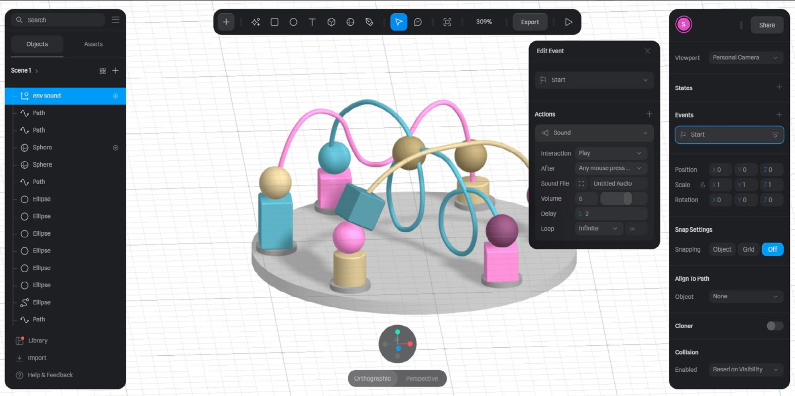Choose the 3D cube object tool
The image size is (795, 396).
(331, 22)
